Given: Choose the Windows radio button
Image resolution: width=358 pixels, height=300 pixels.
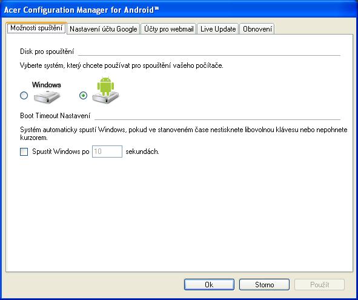Looking at the screenshot, I should [x=24, y=95].
